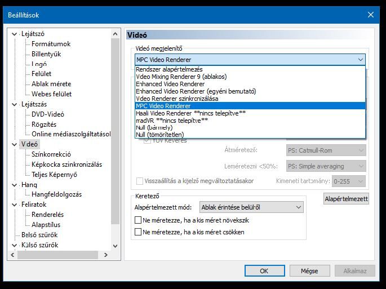Collapse the Lejátszás tree node

[x=15, y=105]
